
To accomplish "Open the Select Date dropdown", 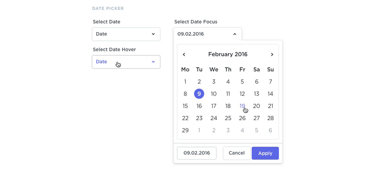I will click(x=126, y=34).
